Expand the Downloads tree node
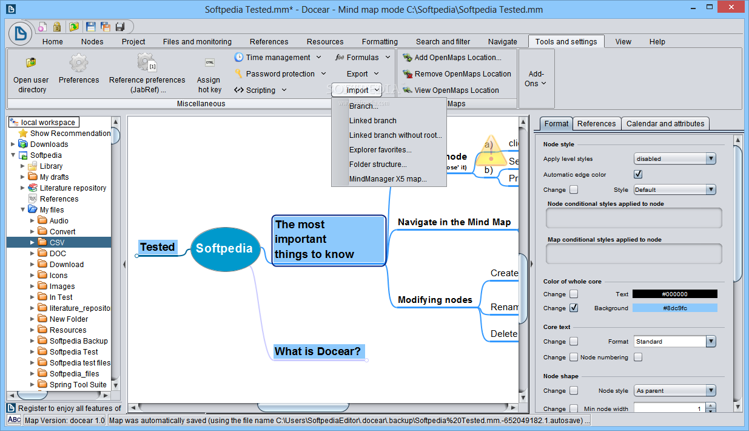Image resolution: width=749 pixels, height=431 pixels. [13, 144]
